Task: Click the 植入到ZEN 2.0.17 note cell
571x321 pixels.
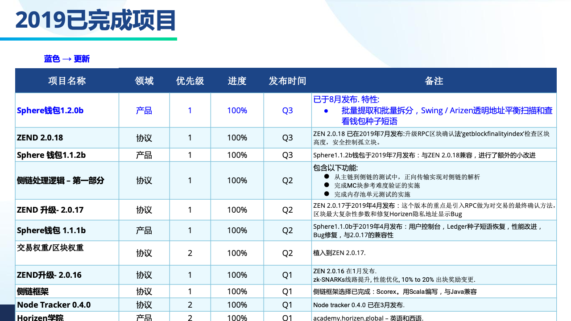Action: (x=339, y=253)
